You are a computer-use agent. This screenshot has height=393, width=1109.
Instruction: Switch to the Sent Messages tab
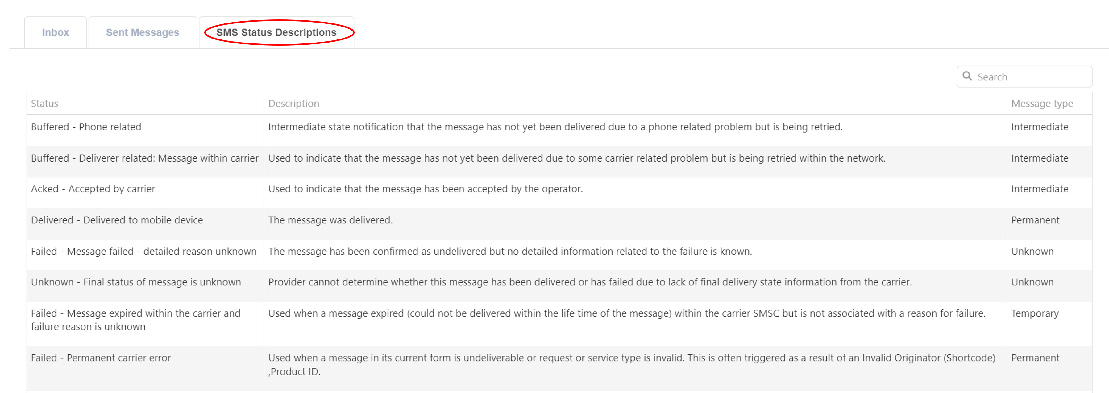[143, 33]
